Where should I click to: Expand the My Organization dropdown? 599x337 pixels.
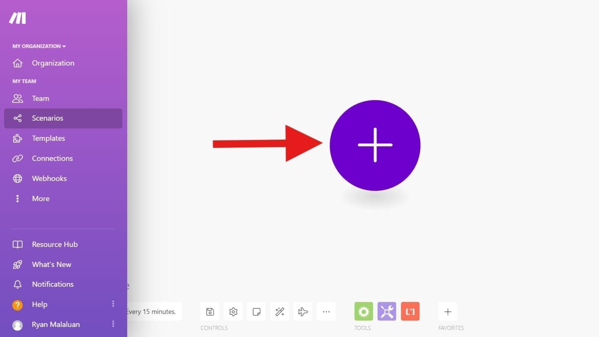(39, 46)
